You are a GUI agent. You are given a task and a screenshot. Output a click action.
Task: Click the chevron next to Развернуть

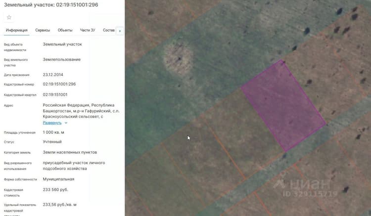(x=66, y=123)
